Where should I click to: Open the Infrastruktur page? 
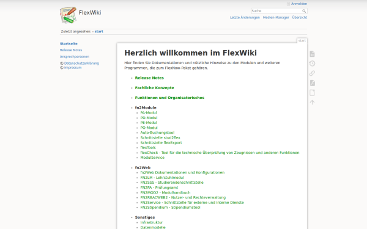[x=152, y=222]
